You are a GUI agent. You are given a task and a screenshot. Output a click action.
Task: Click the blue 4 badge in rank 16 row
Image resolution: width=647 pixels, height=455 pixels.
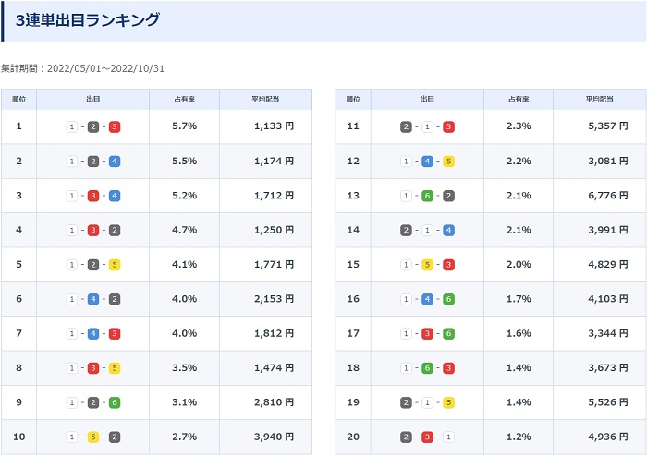427,299
